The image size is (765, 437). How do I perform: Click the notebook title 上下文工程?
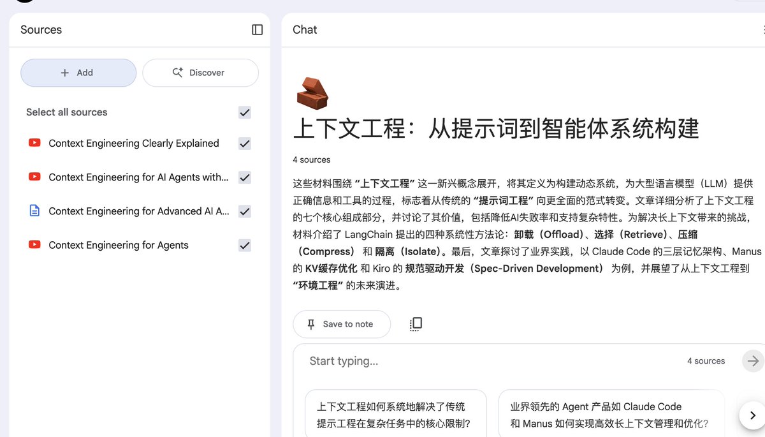tap(496, 128)
